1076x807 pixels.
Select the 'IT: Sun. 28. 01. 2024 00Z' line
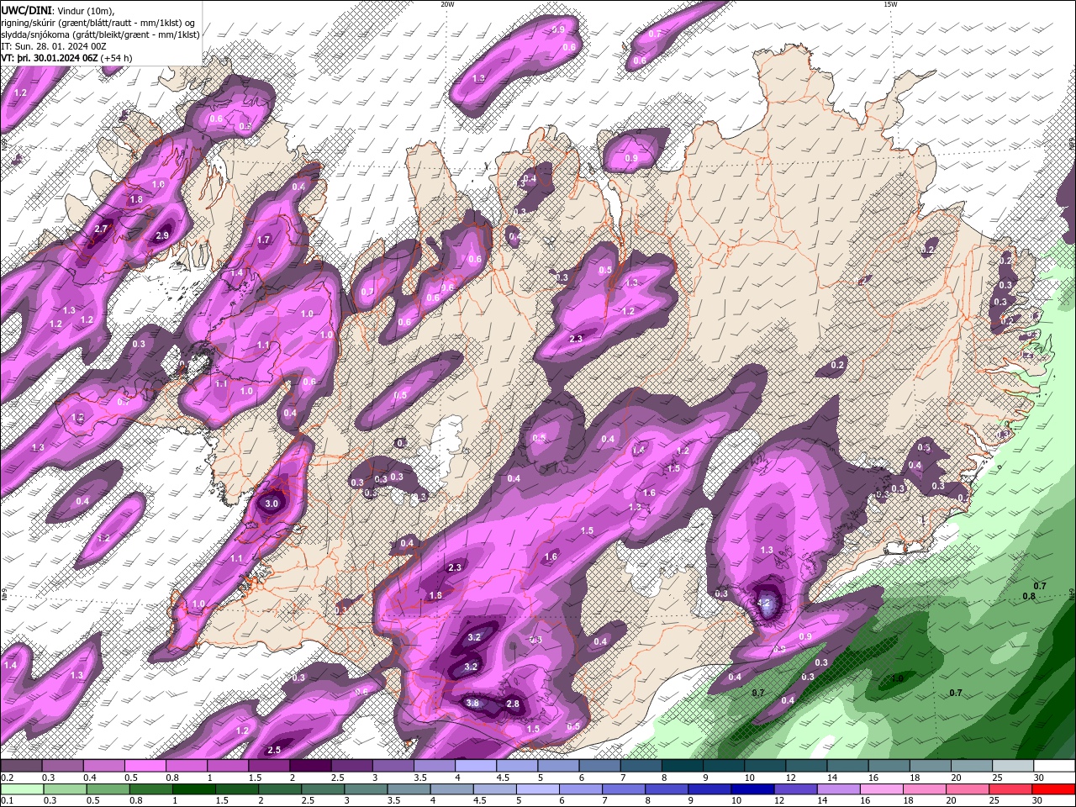tap(53, 46)
